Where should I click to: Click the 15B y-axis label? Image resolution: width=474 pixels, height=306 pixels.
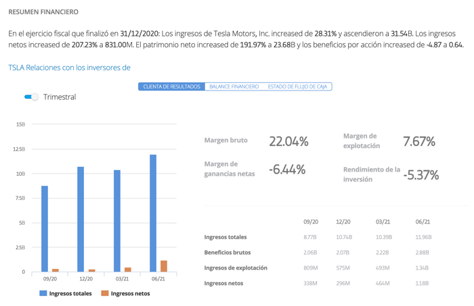pyautogui.click(x=20, y=124)
